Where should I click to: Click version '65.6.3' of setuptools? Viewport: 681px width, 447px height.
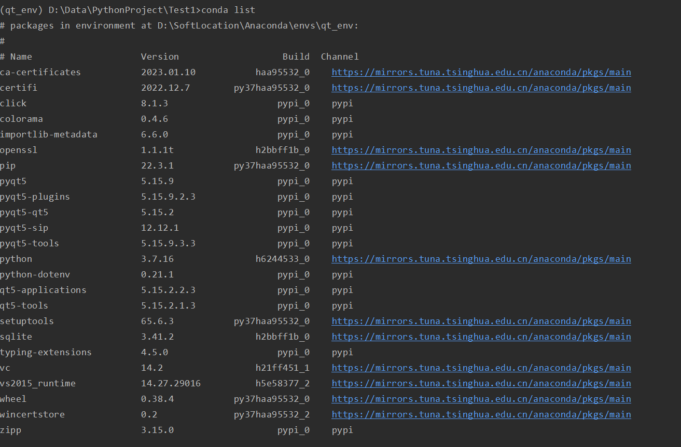(157, 321)
